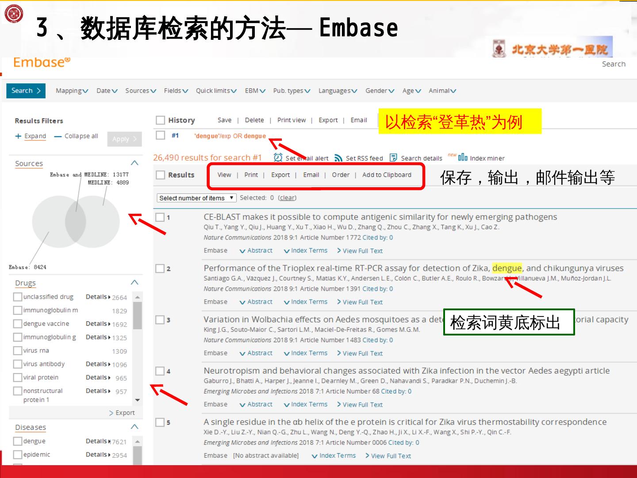Click Email in the Results toolbar
Viewport: 637px width, 478px height.
pos(311,175)
